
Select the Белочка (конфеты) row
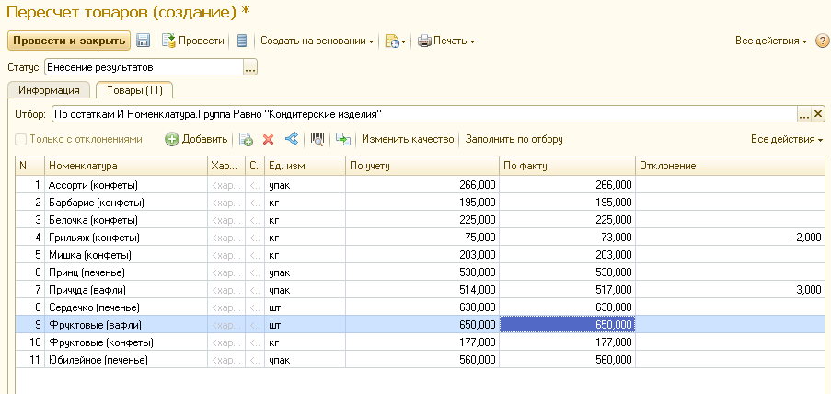tap(421, 219)
